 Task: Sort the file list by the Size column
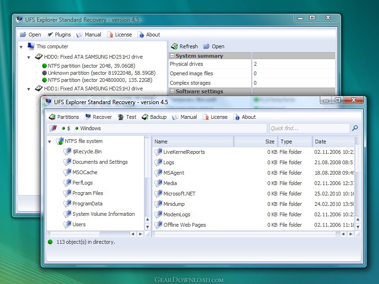[256, 142]
